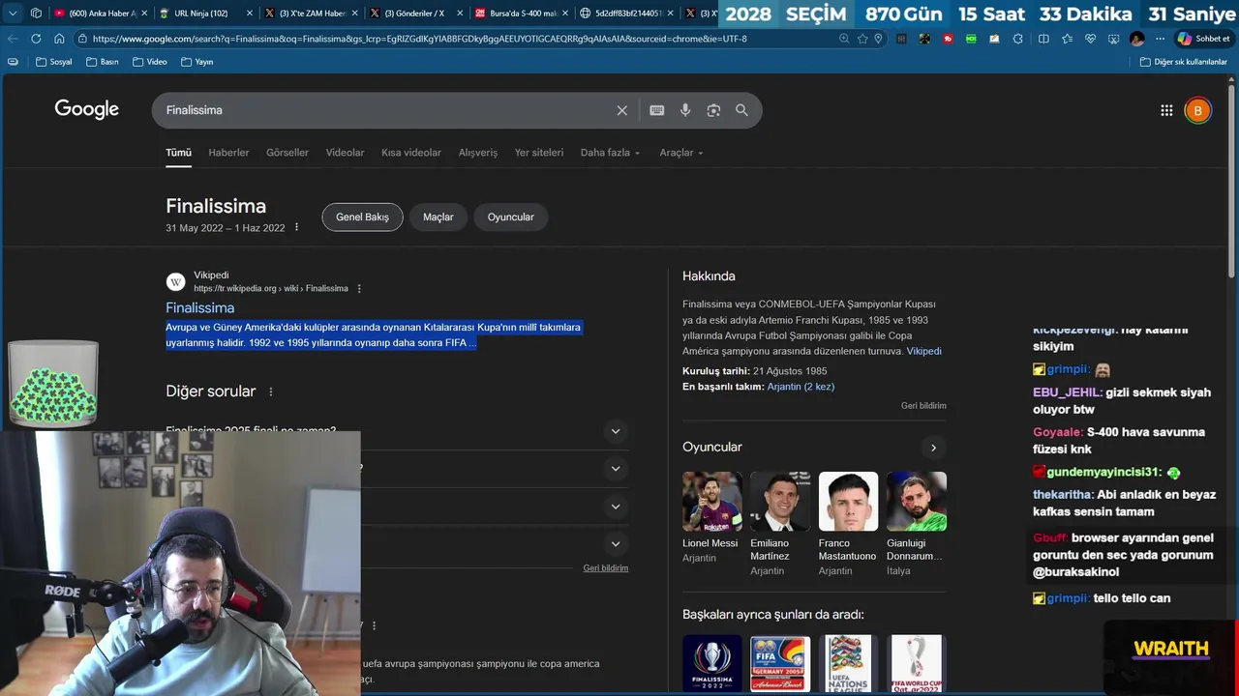Open the Google apps grid
The height and width of the screenshot is (696, 1239).
pyautogui.click(x=1166, y=110)
